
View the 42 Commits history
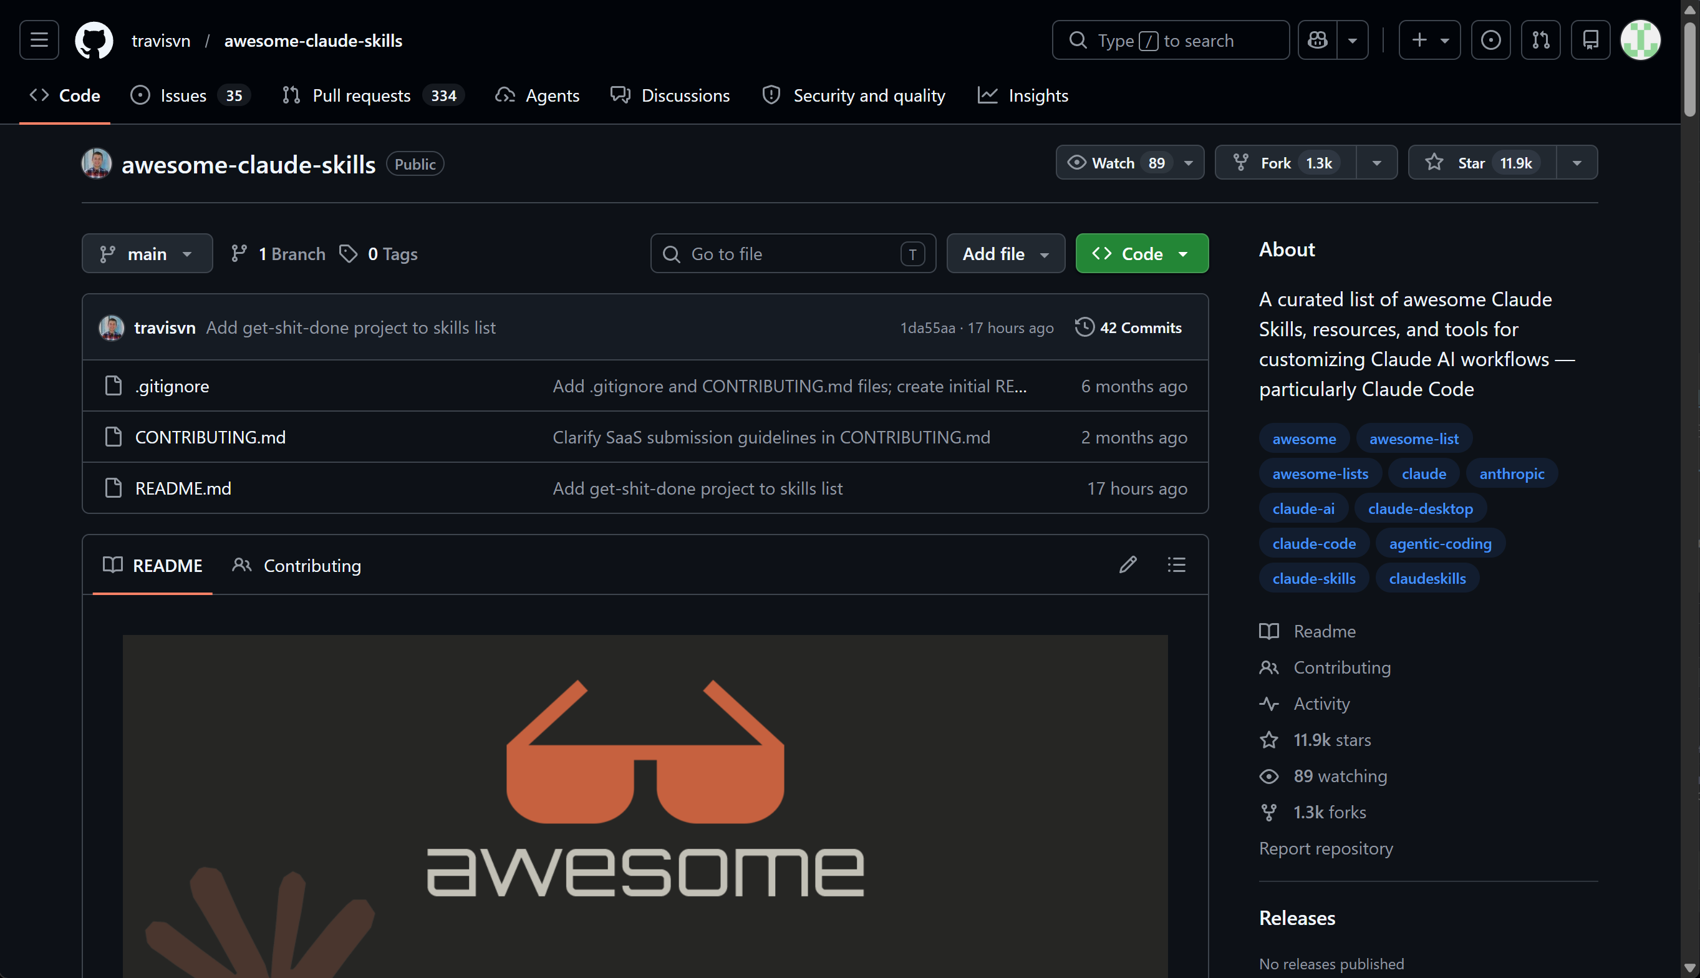click(1128, 327)
